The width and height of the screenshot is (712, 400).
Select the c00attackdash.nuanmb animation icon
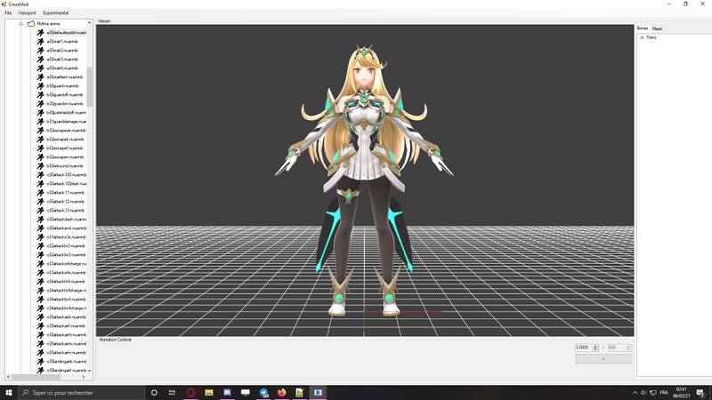40,220
